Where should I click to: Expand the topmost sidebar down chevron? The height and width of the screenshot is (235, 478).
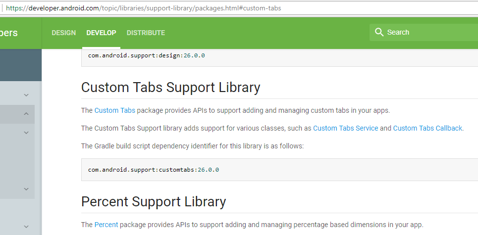(26, 95)
